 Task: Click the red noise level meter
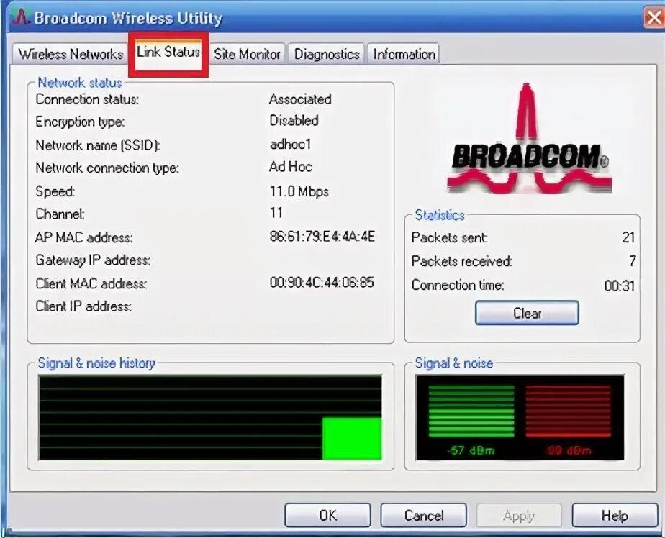click(x=569, y=411)
